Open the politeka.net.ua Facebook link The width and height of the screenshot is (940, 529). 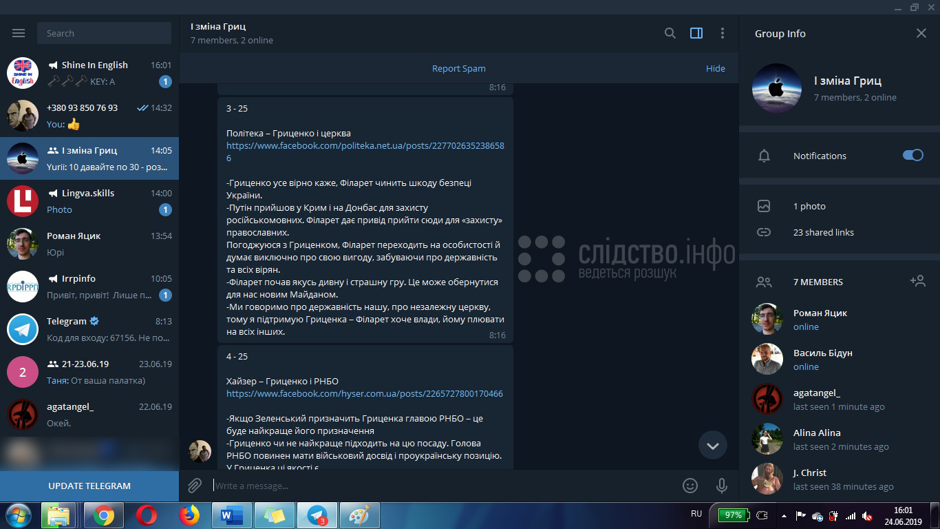pyautogui.click(x=365, y=152)
